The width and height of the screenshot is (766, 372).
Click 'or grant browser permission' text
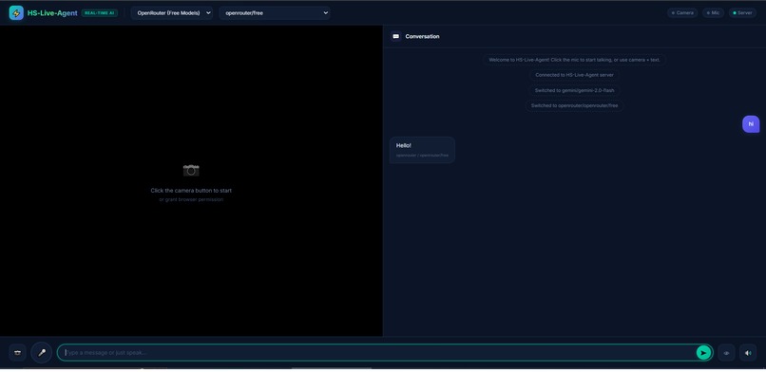click(191, 199)
